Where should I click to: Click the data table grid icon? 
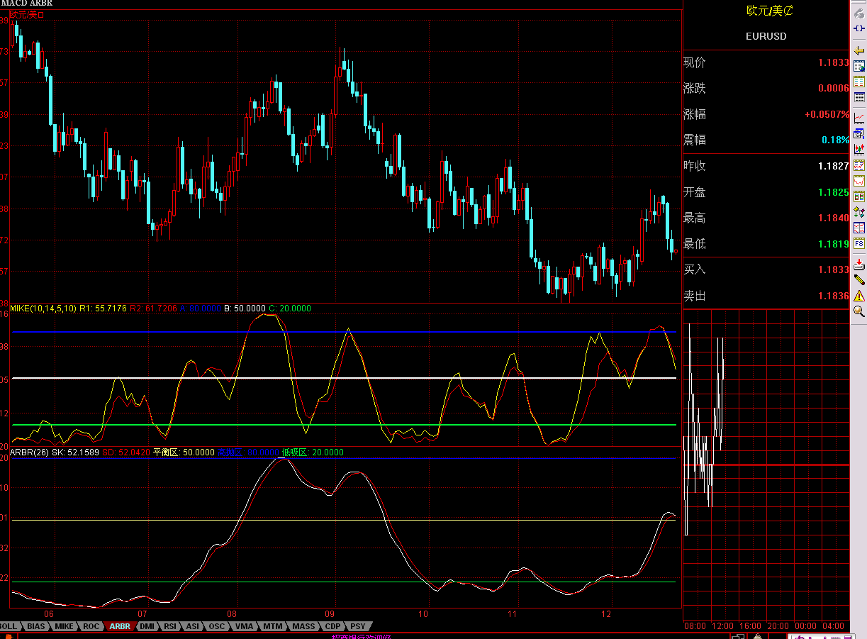[858, 97]
